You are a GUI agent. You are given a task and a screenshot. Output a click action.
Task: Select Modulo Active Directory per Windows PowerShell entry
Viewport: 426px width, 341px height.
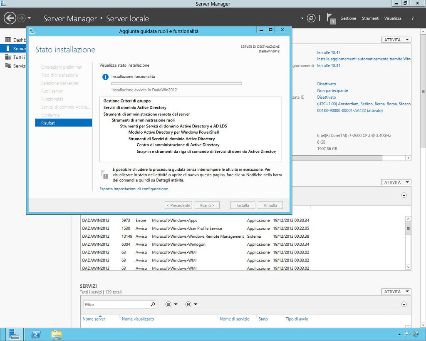coord(173,132)
